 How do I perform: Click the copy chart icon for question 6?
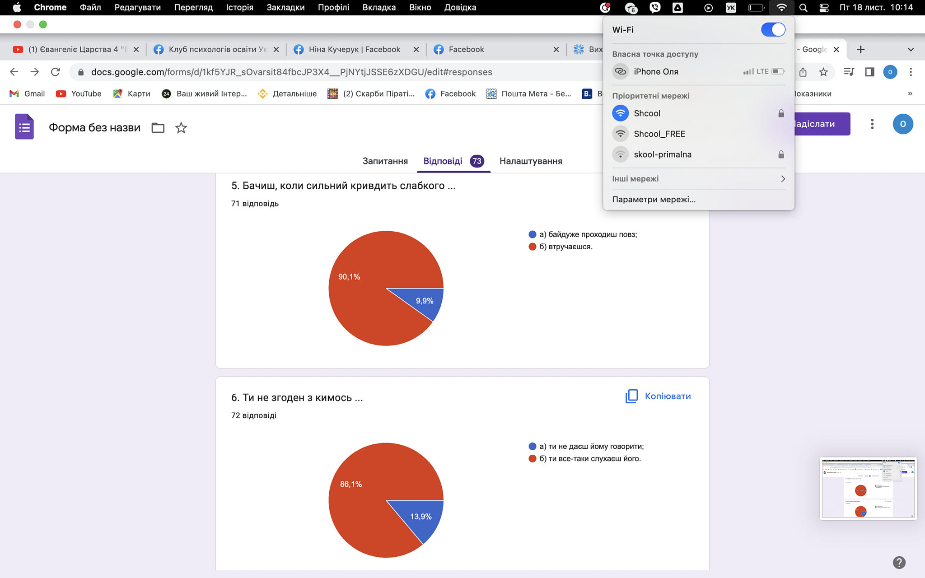[631, 396]
